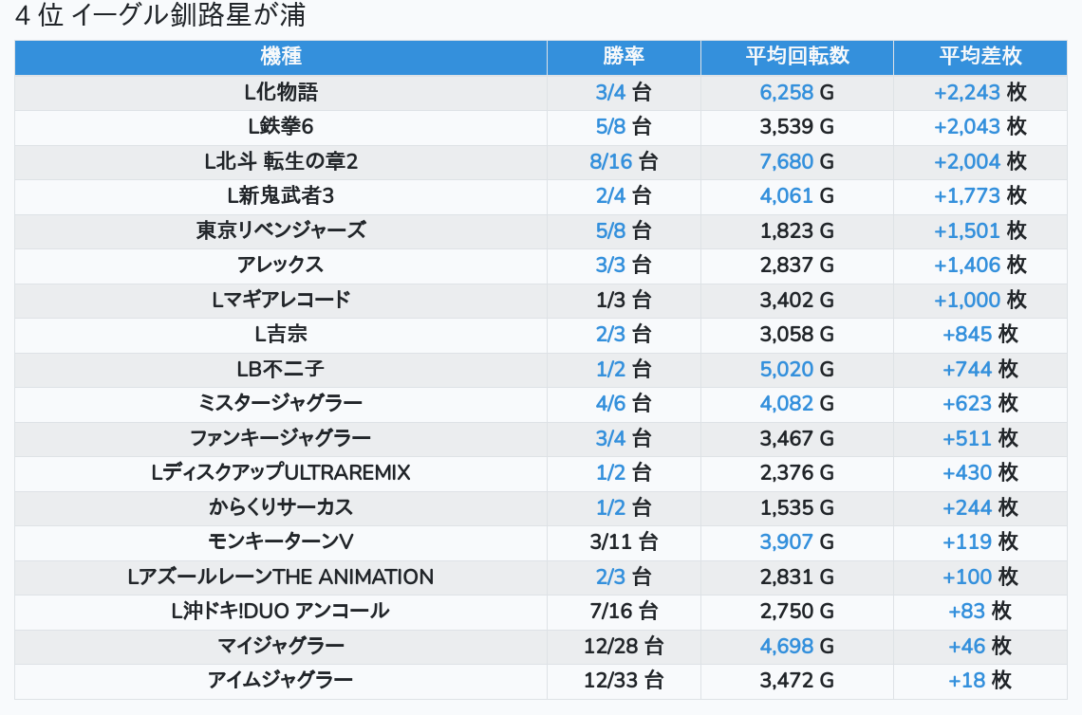Open the ミスタージャグラー entry
The image size is (1082, 715).
pos(280,403)
